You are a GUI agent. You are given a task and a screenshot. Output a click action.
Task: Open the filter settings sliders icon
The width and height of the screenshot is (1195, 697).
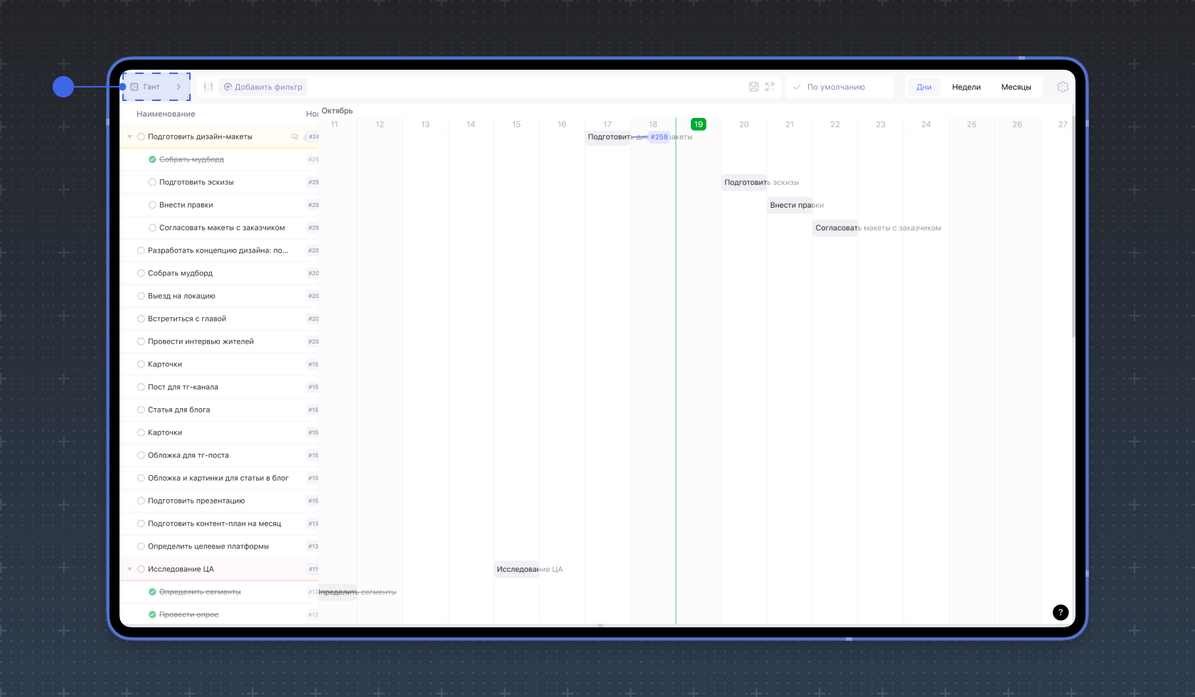point(208,87)
